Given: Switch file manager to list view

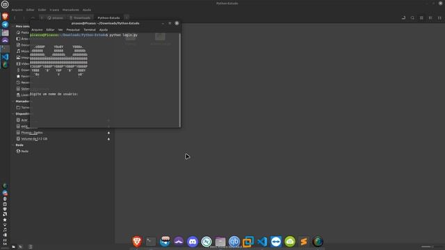Looking at the screenshot, I should (430, 18).
